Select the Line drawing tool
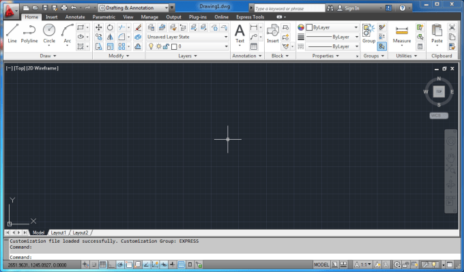 click(x=12, y=33)
